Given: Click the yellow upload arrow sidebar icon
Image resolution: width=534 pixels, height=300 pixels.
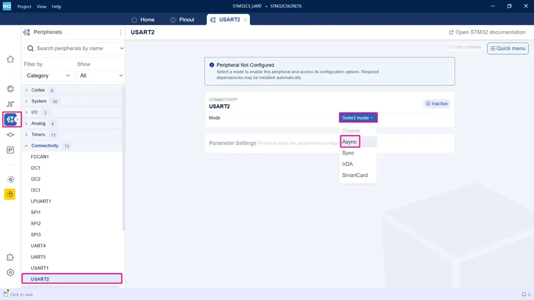Looking at the screenshot, I should [x=10, y=194].
